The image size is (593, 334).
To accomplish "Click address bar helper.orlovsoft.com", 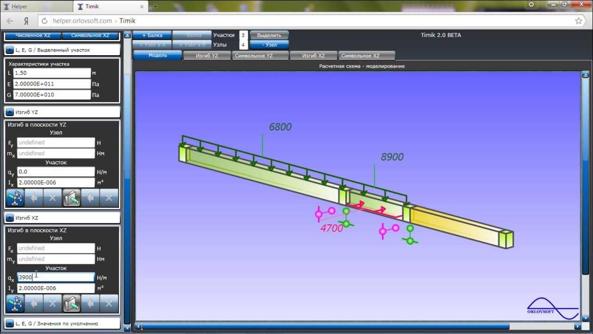I will (306, 21).
